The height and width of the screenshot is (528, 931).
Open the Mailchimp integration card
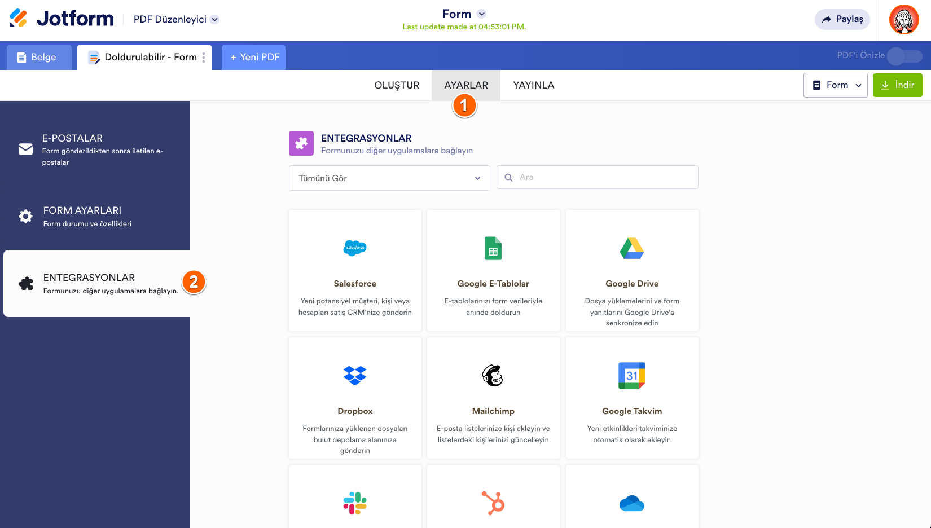click(493, 398)
